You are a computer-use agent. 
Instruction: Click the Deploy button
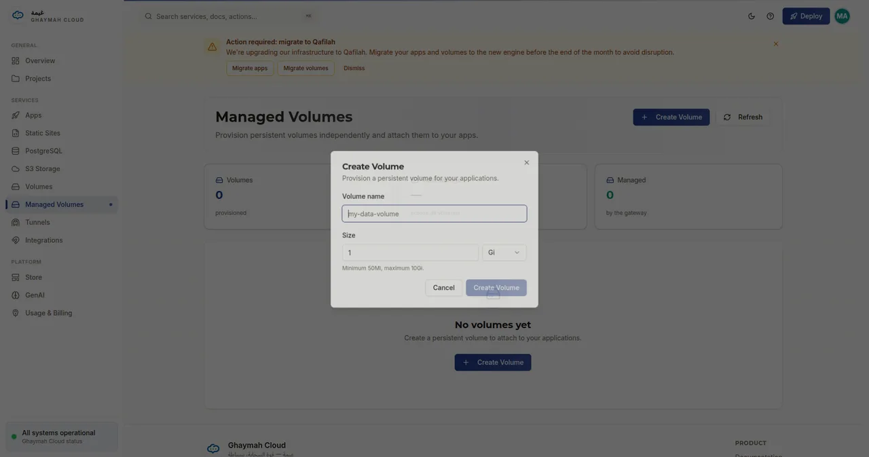[806, 16]
